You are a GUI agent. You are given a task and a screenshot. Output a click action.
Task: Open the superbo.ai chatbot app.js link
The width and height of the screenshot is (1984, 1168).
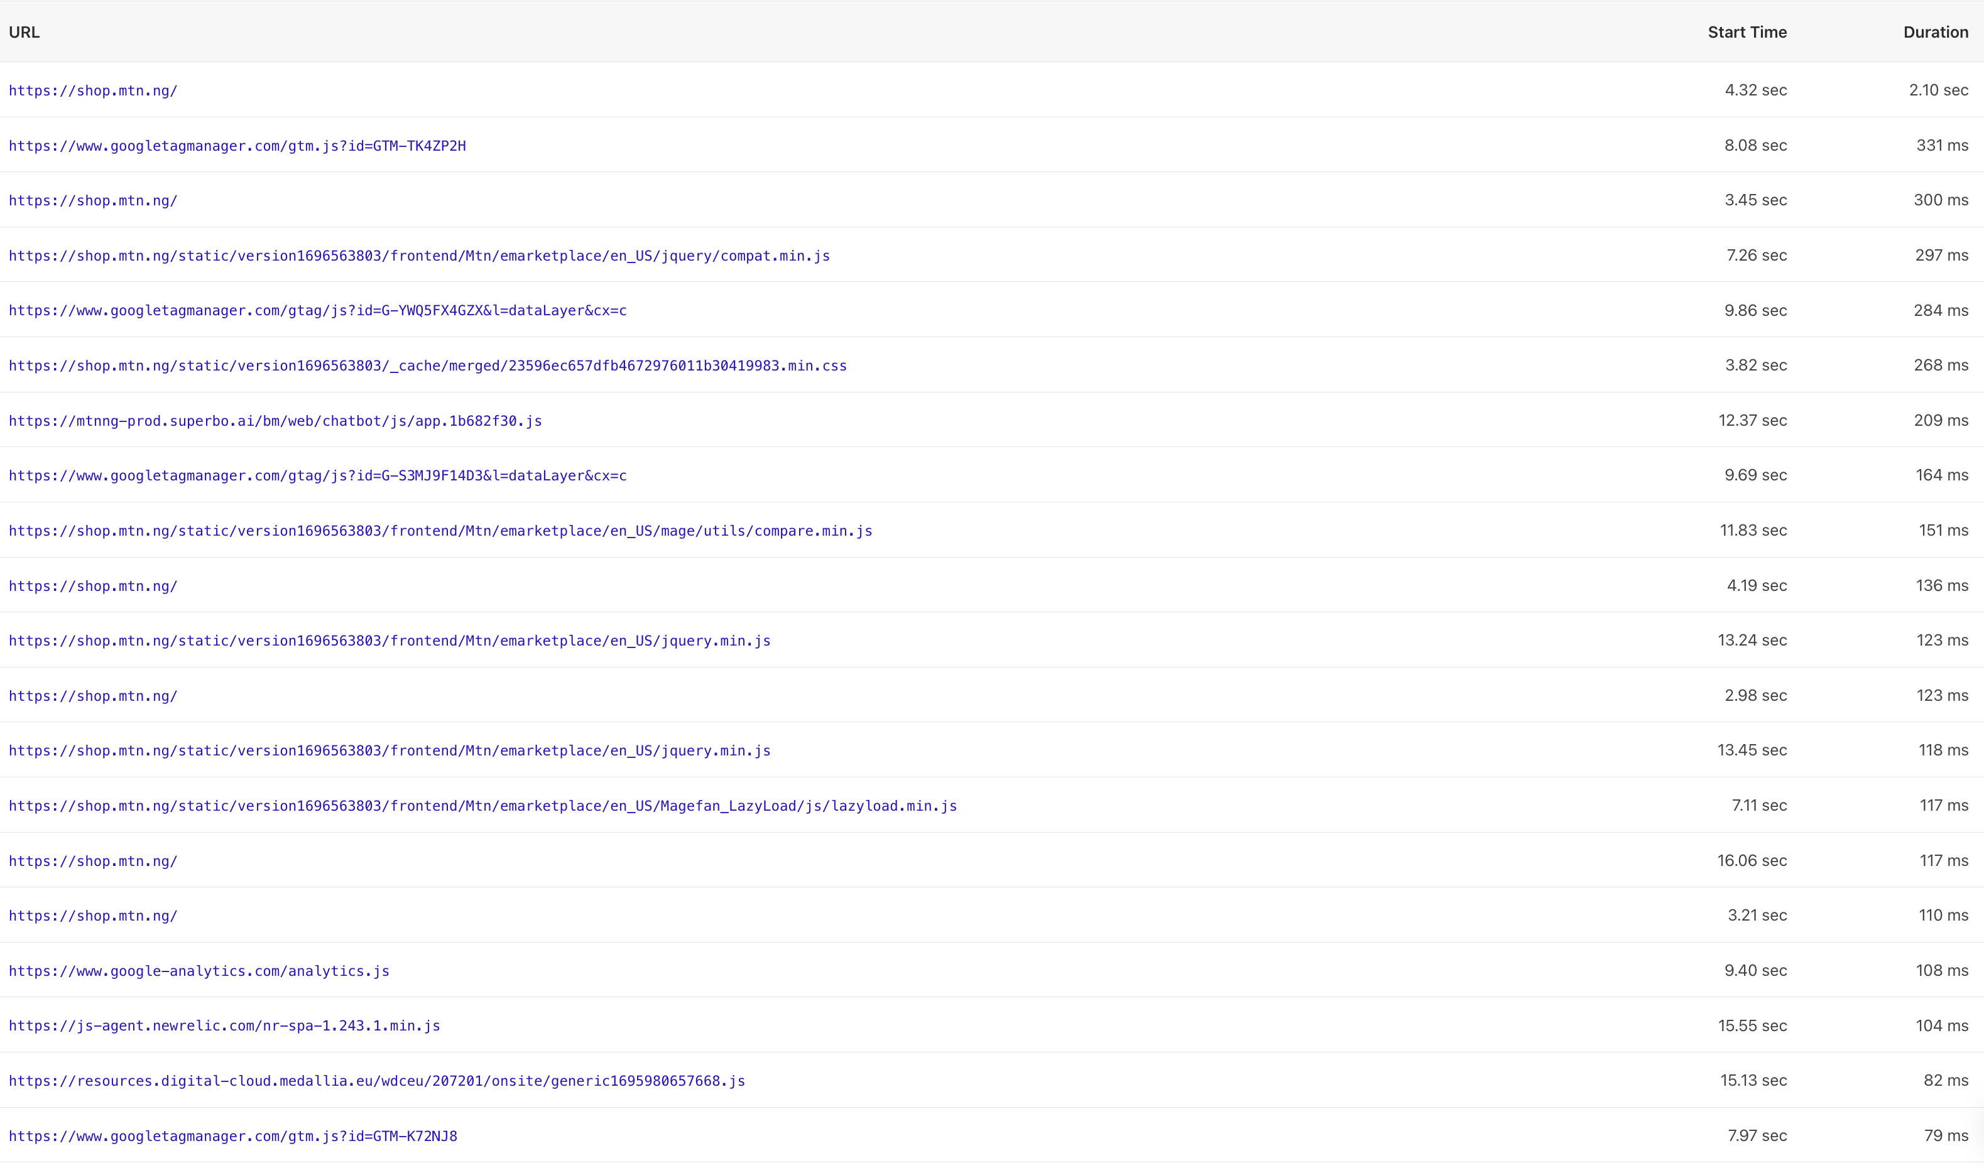click(x=275, y=420)
